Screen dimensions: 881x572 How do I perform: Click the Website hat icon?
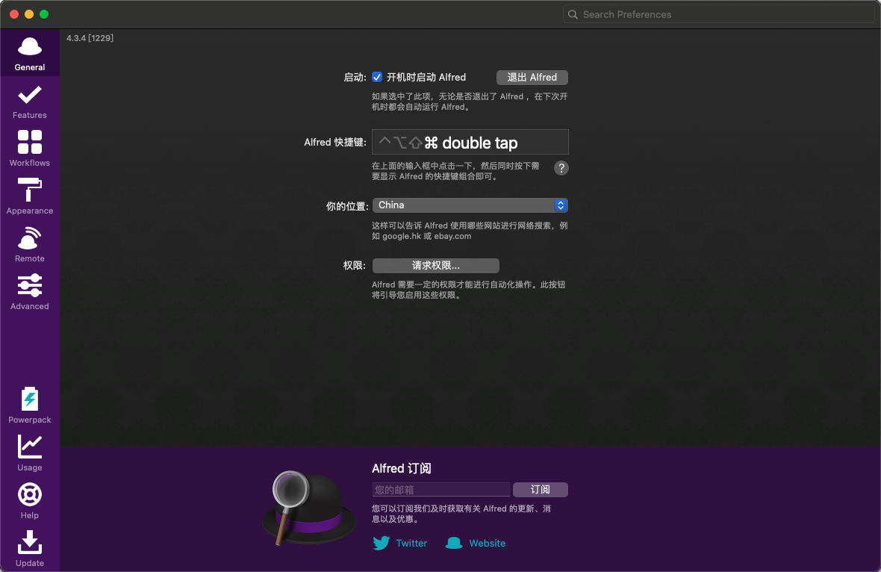(454, 543)
